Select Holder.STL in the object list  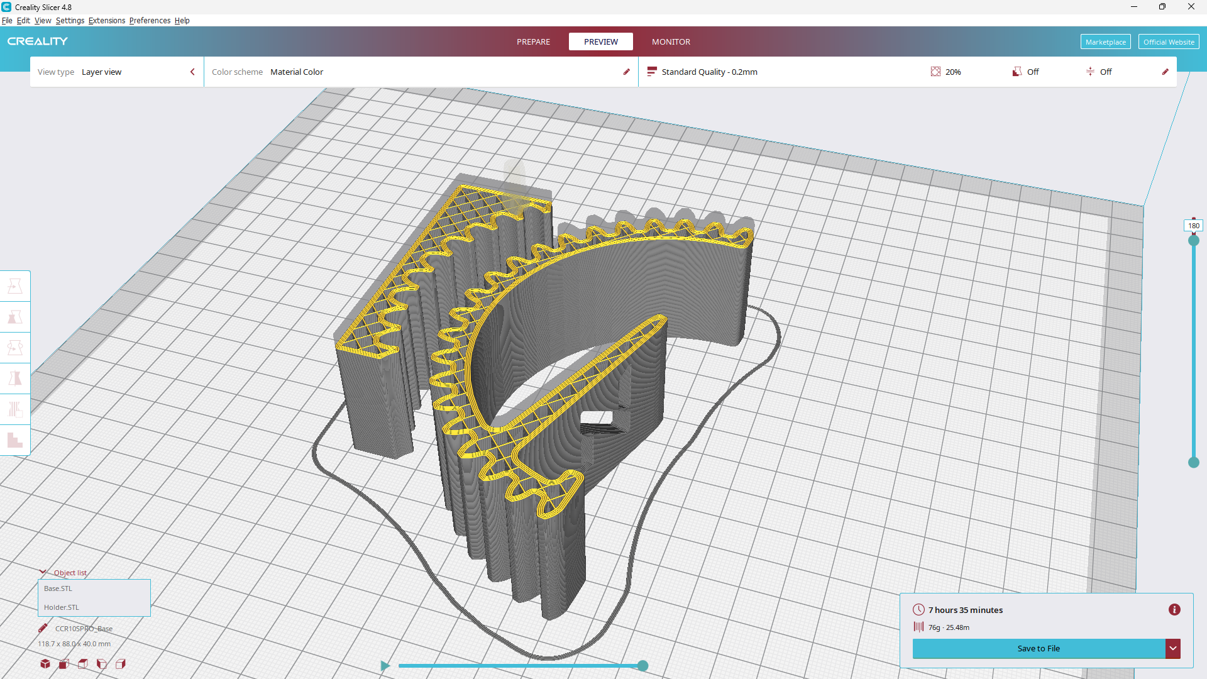coord(62,607)
